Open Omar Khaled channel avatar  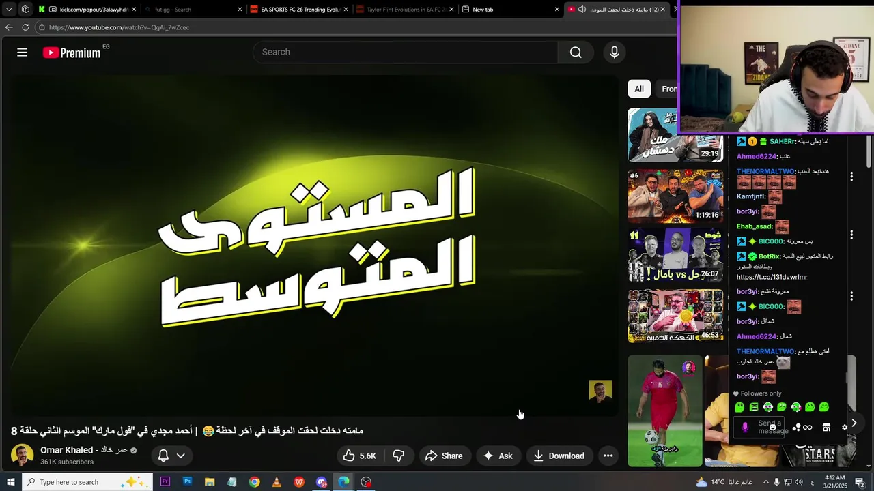pyautogui.click(x=22, y=456)
